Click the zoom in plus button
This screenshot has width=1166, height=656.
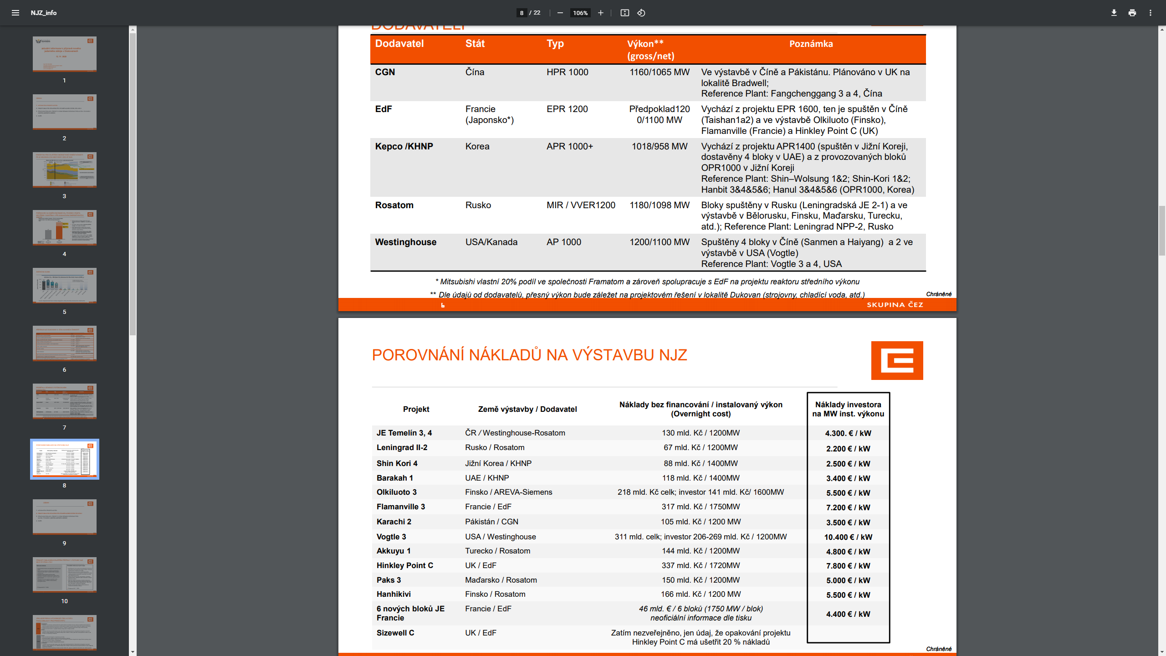(x=601, y=13)
